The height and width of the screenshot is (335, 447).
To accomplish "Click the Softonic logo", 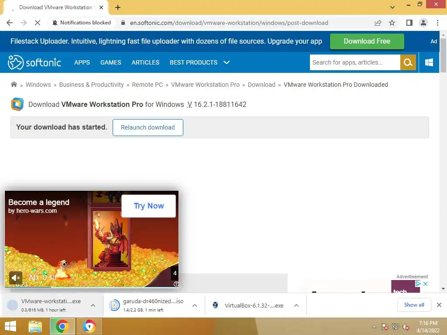I will [34, 62].
